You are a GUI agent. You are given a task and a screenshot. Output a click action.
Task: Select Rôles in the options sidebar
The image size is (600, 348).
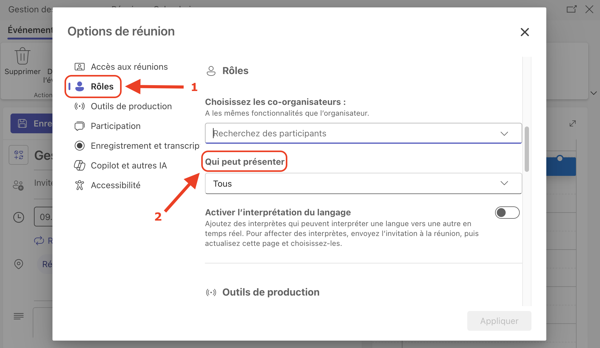(102, 87)
